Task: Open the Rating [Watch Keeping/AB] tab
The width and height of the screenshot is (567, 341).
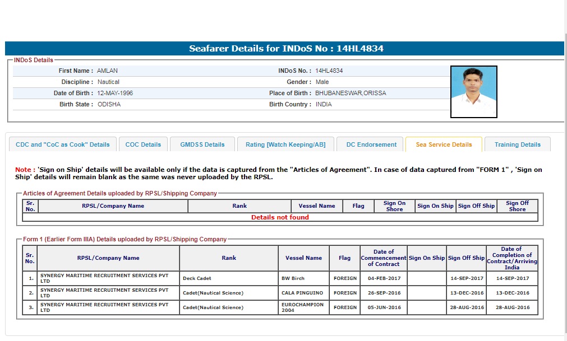Action: pyautogui.click(x=285, y=144)
